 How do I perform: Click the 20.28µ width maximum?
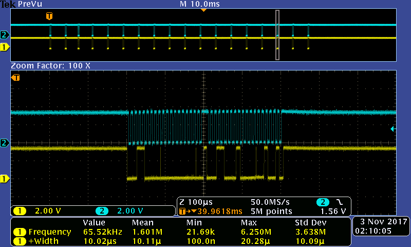point(255,241)
